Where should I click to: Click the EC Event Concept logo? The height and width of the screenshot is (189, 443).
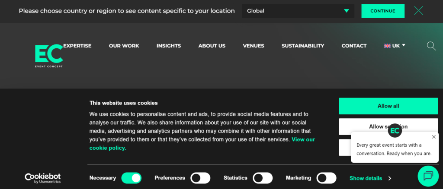48,56
